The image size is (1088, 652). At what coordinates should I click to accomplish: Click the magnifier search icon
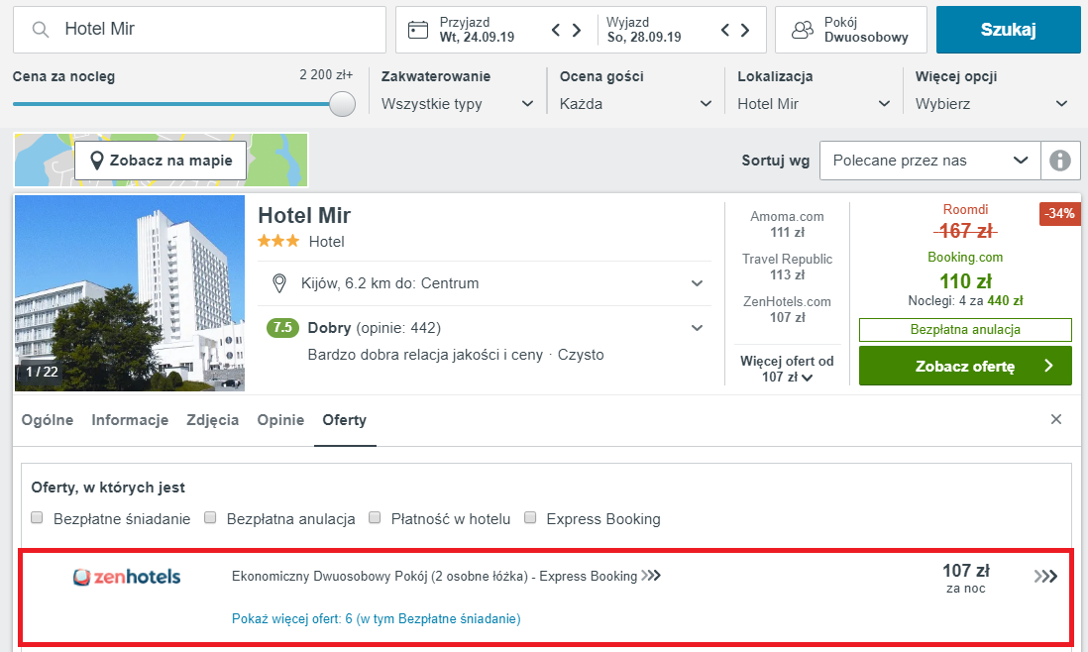(x=40, y=30)
